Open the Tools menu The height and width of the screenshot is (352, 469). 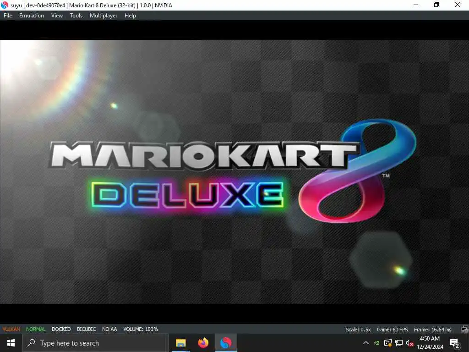(76, 16)
